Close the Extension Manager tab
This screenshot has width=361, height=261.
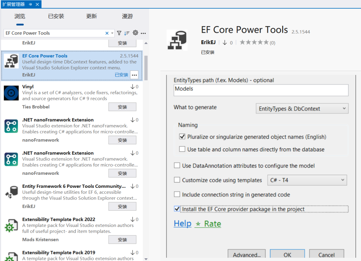[x=37, y=4]
